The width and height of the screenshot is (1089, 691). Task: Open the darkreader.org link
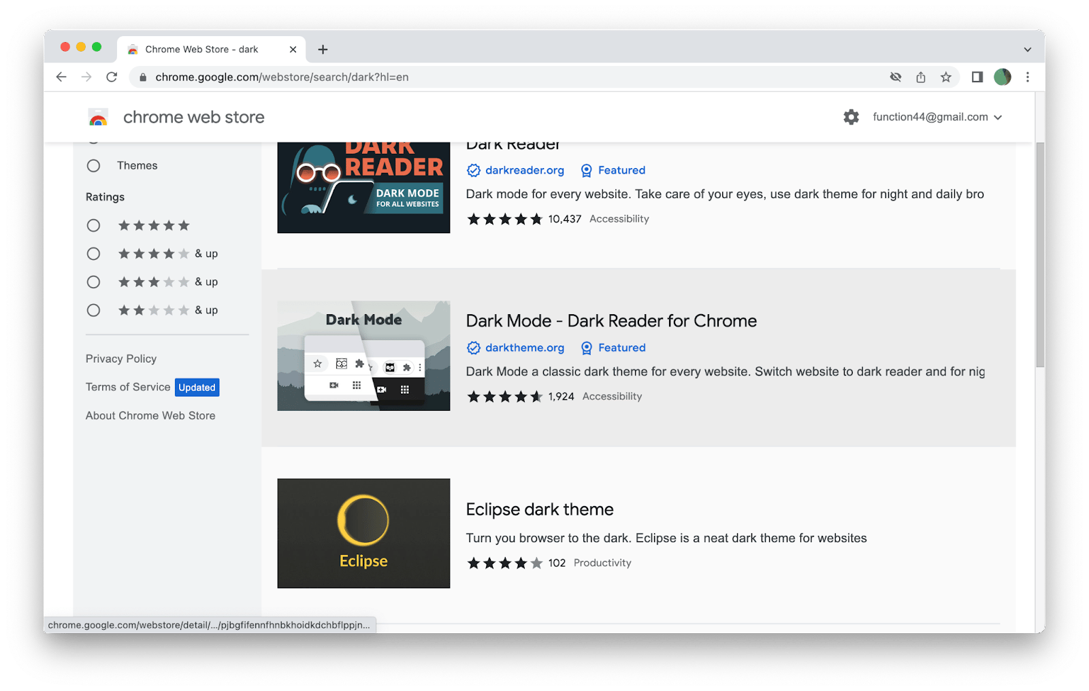[525, 170]
